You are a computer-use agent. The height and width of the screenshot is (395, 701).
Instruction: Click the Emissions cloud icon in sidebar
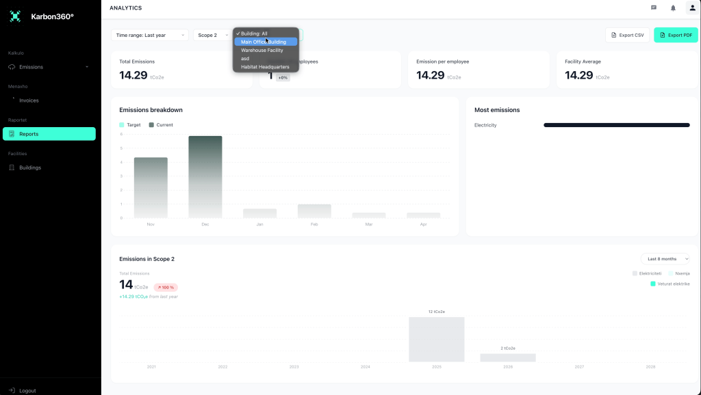click(x=12, y=67)
